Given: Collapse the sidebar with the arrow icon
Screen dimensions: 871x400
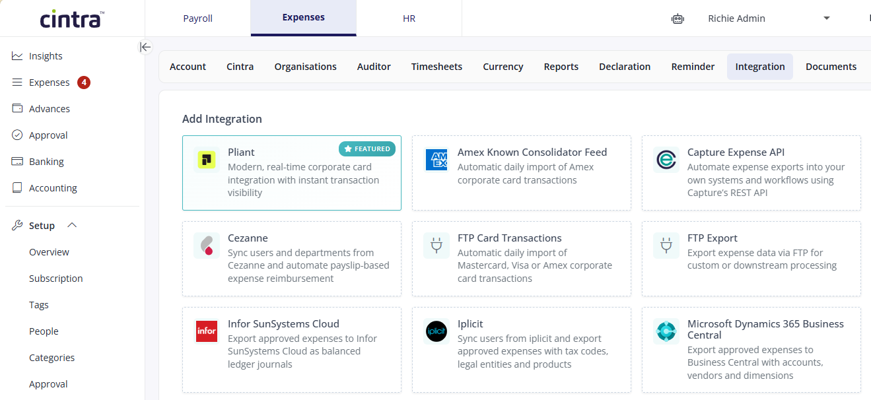Looking at the screenshot, I should (x=145, y=47).
